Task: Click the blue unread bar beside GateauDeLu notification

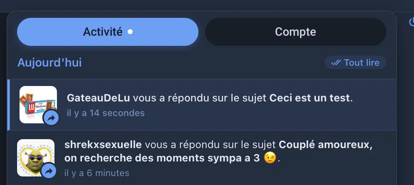Action: click(9, 105)
